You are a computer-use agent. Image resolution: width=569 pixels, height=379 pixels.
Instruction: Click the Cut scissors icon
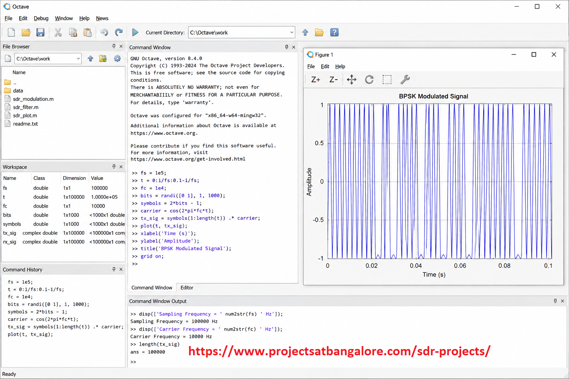coord(58,33)
